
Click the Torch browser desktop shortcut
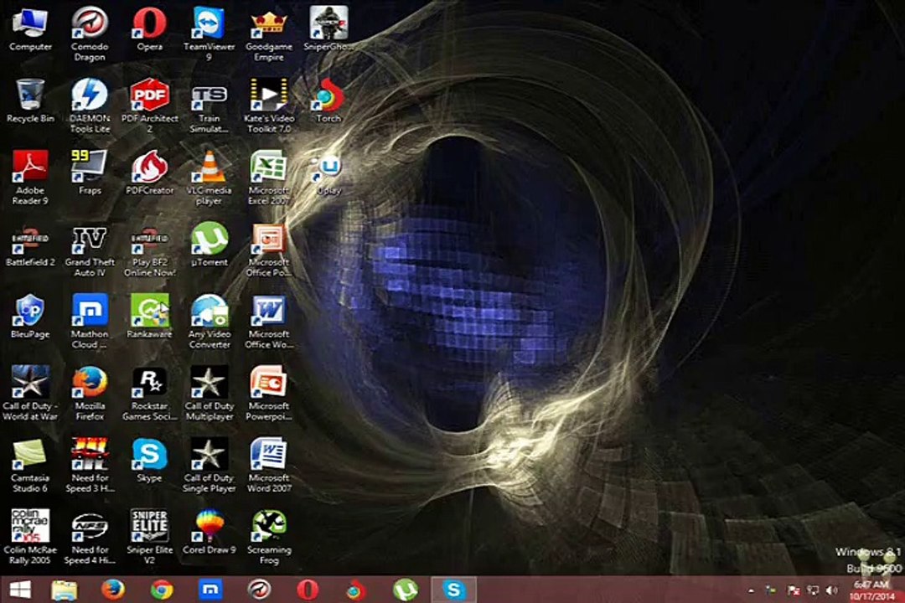[328, 101]
